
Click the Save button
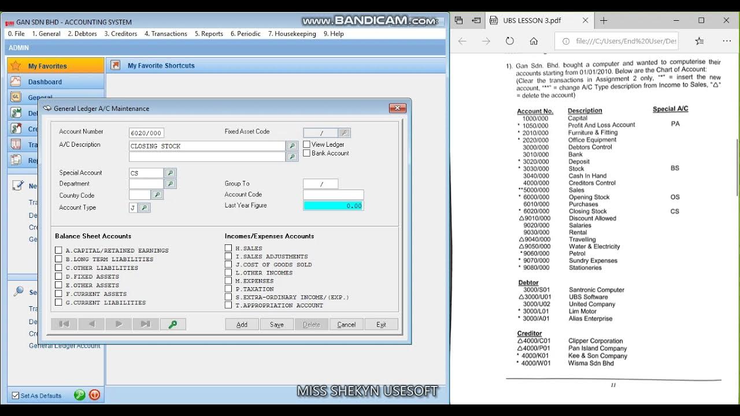[x=276, y=324]
